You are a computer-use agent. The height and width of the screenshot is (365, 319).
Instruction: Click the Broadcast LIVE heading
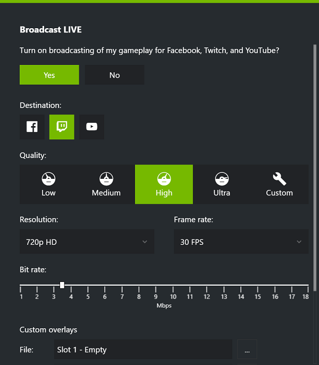pos(51,30)
